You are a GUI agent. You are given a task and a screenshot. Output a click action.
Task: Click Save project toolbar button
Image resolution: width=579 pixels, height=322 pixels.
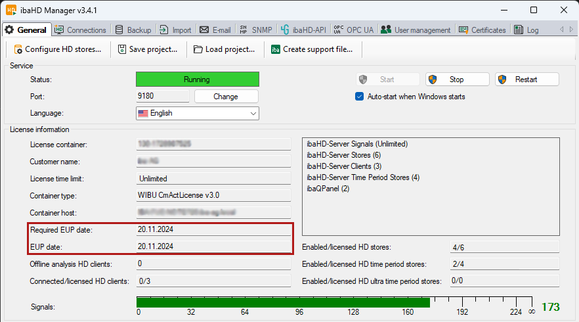[148, 49]
